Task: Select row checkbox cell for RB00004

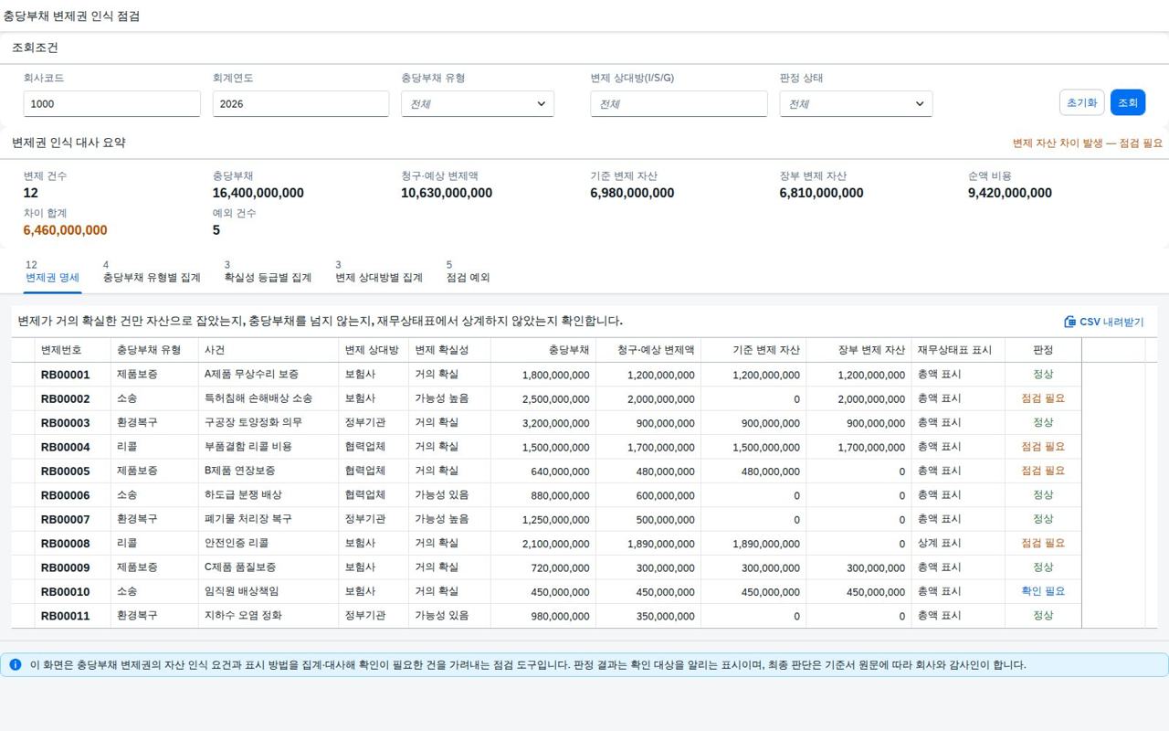Action: (x=23, y=447)
